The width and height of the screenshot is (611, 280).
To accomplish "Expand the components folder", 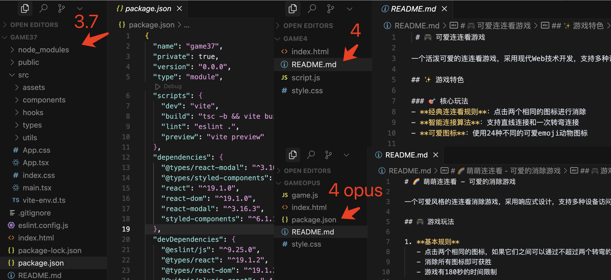I will click(44, 100).
